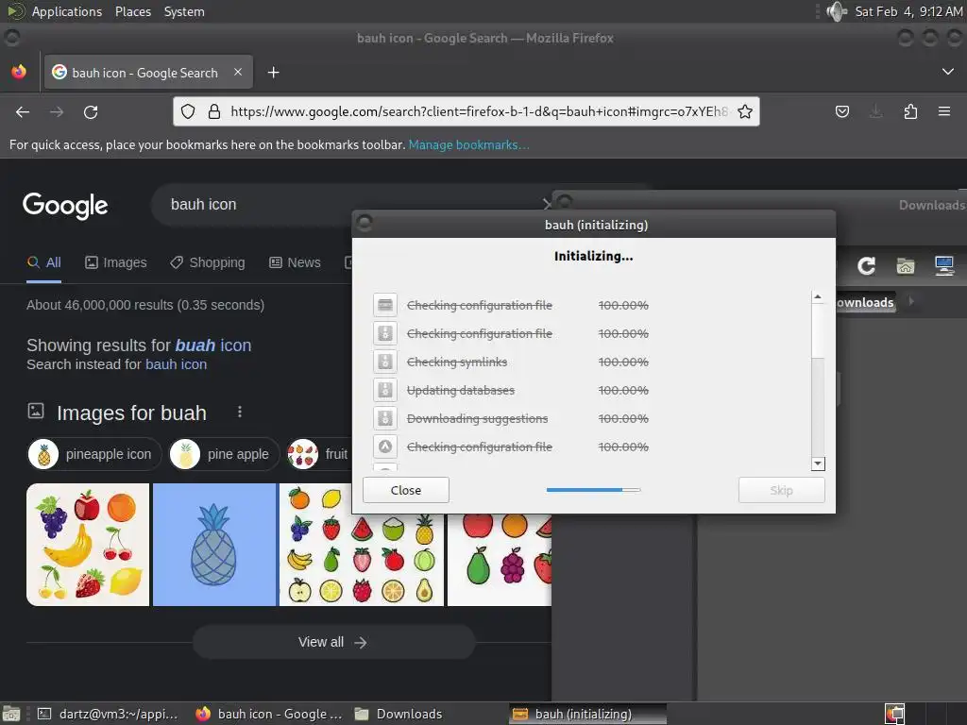Select the pine apple chip
967x725 pixels.
point(225,454)
